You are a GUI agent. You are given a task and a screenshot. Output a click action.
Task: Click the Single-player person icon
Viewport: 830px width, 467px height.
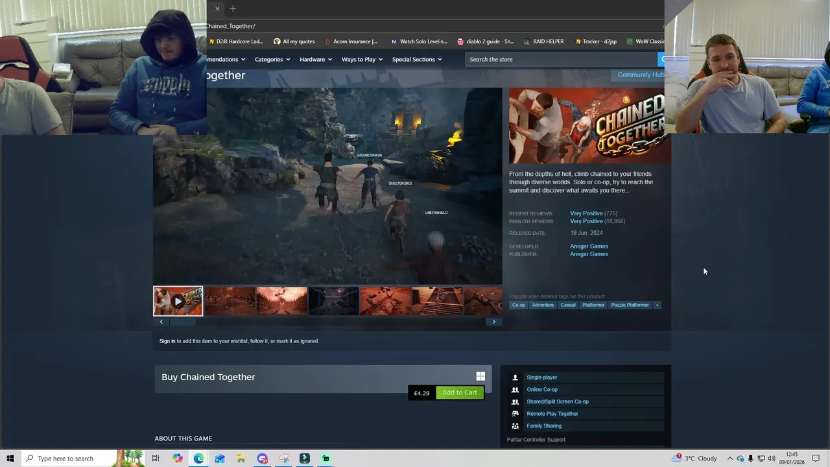point(515,377)
